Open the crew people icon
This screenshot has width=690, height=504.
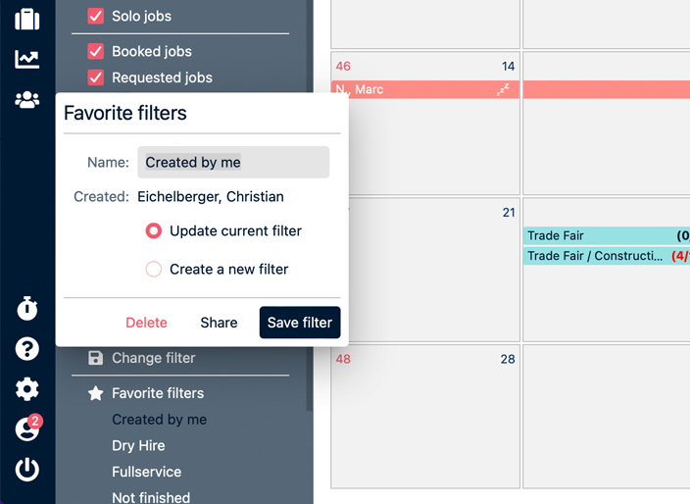(x=27, y=99)
